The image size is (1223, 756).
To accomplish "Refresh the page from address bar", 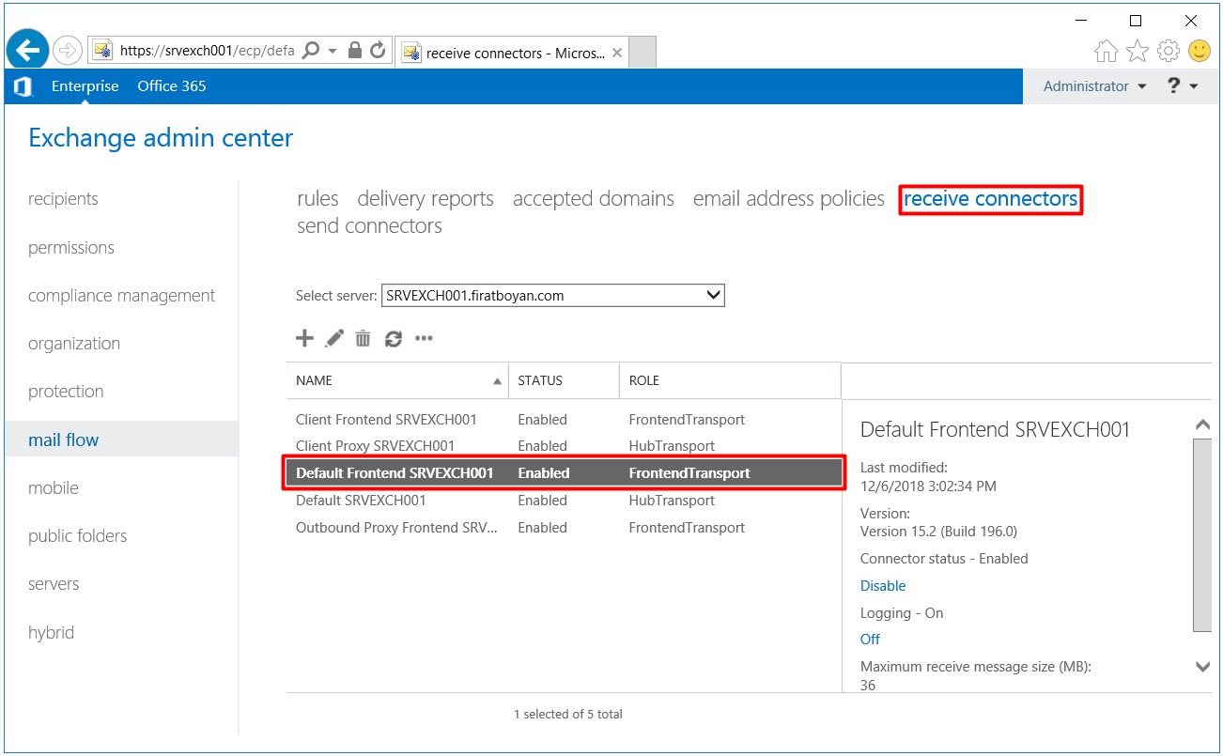I will tap(378, 51).
